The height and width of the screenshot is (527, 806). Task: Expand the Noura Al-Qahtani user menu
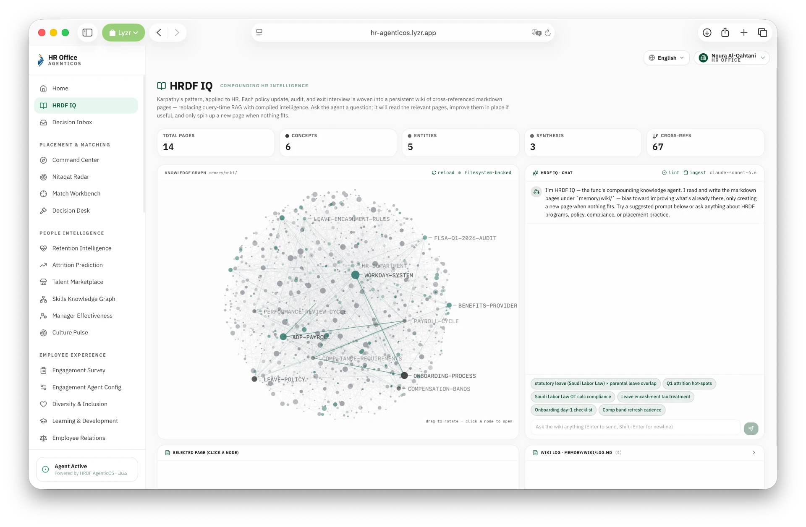tap(731, 58)
